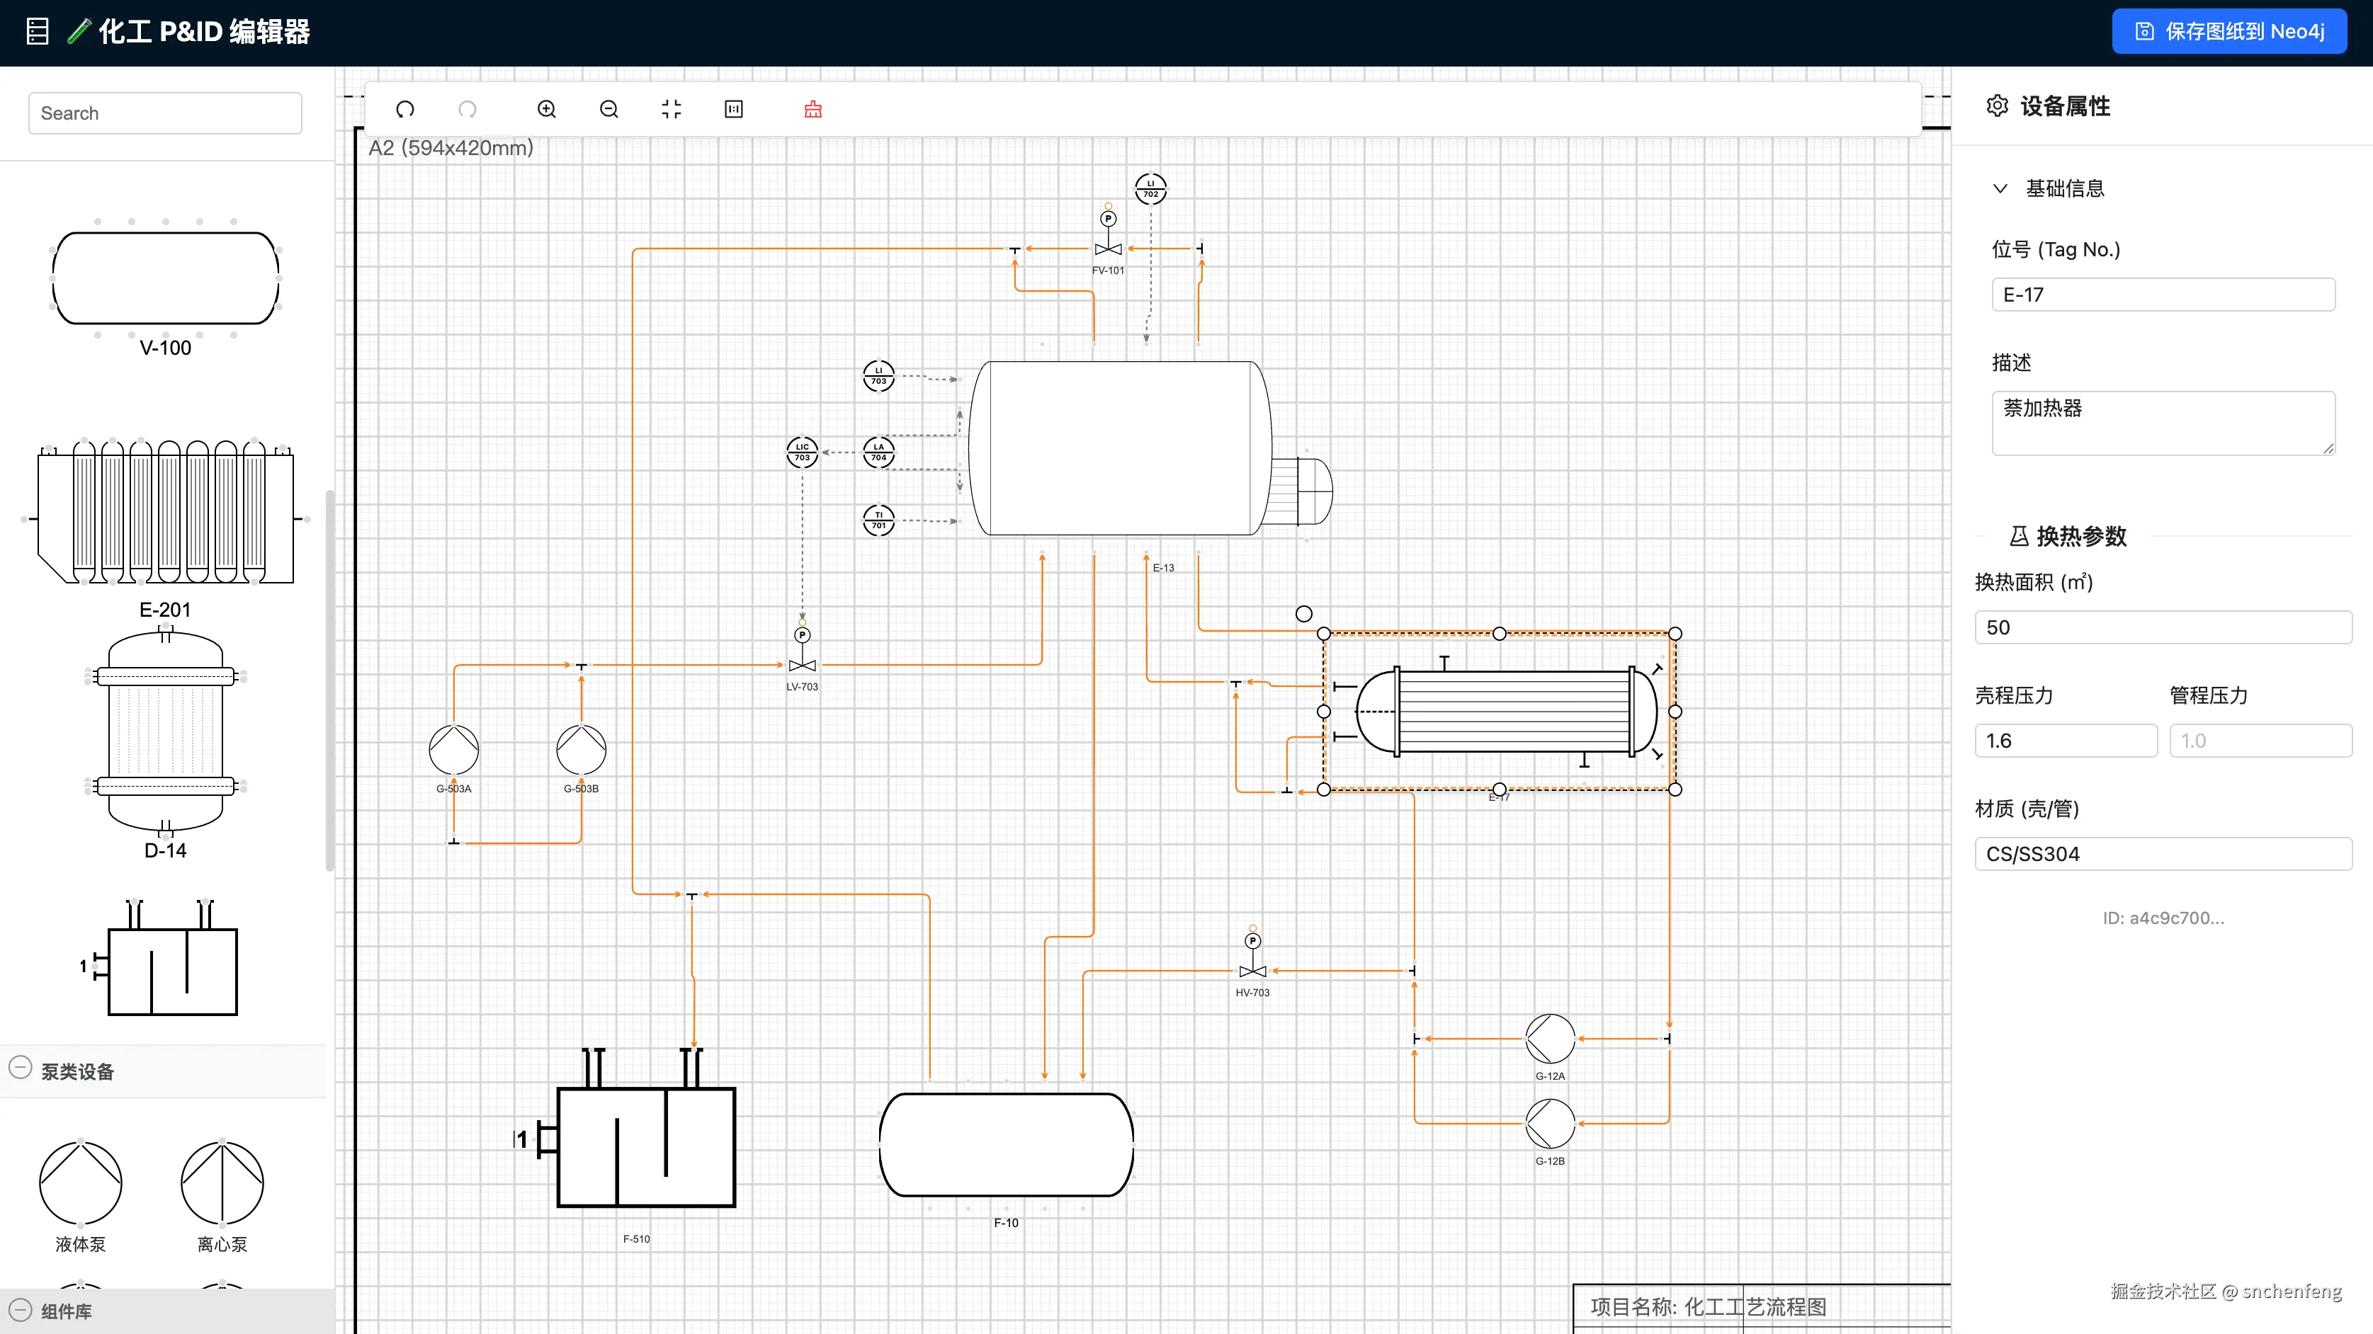The image size is (2373, 1334).
Task: Click the Search input field
Action: (x=166, y=113)
